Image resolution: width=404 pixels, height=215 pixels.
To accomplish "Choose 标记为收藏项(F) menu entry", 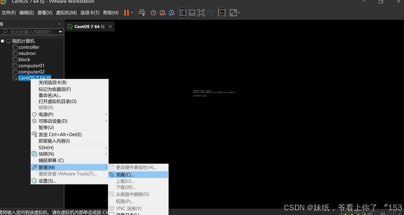I will point(70,89).
